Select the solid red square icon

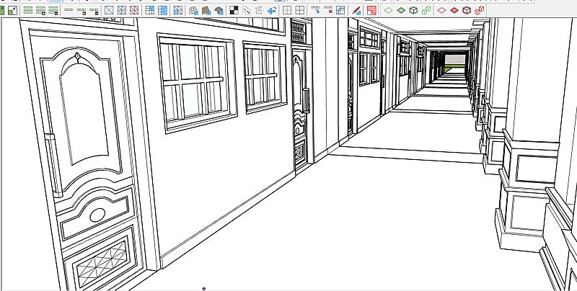(x=371, y=10)
